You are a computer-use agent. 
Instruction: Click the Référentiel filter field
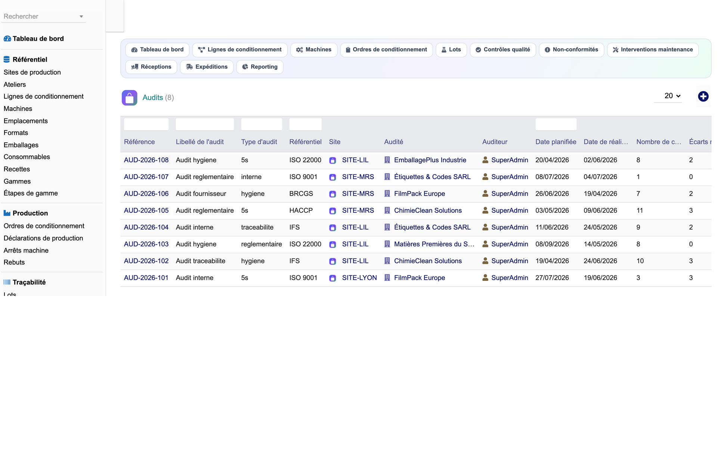tap(305, 124)
